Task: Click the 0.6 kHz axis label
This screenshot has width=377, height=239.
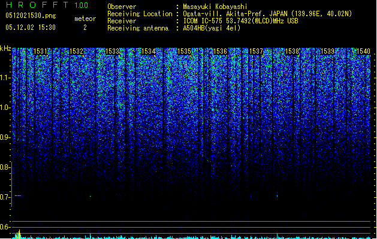Action: click(x=5, y=227)
